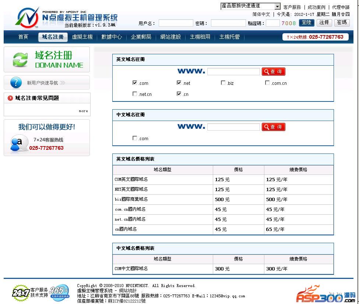Click the 500 元/年 renewal price
359x304 pixels.
[x=277, y=200]
